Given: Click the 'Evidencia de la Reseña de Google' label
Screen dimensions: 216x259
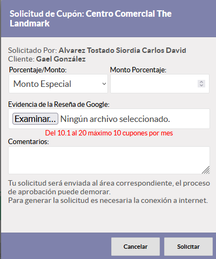Looking at the screenshot, I should [59, 104].
